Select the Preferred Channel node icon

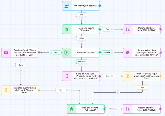(x=67, y=53)
